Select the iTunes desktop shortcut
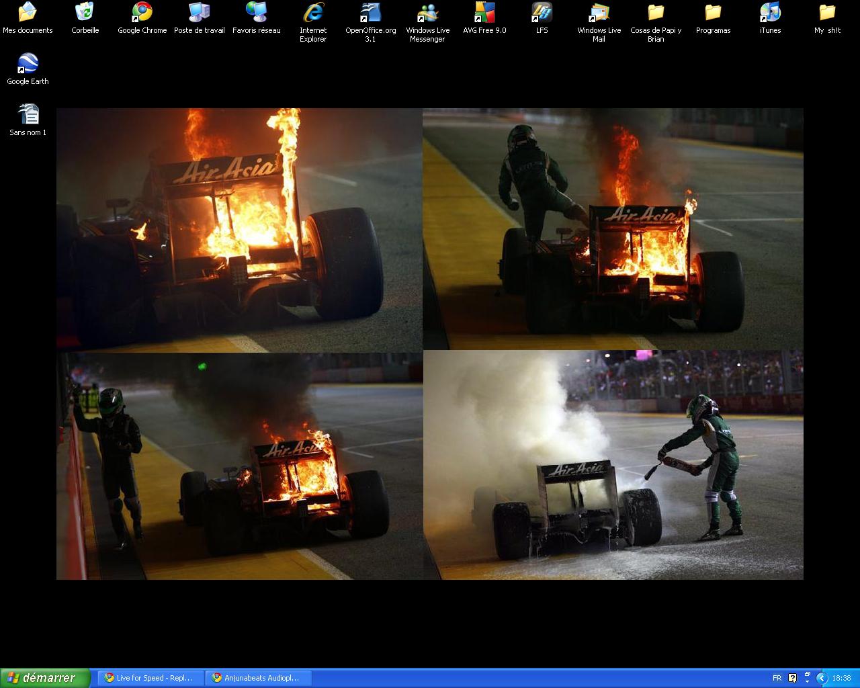860x688 pixels. pyautogui.click(x=770, y=18)
